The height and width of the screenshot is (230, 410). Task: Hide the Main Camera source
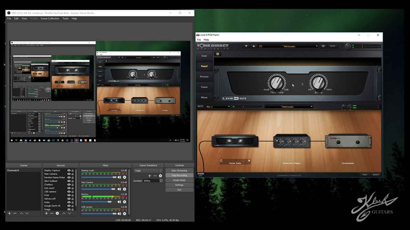point(69,174)
